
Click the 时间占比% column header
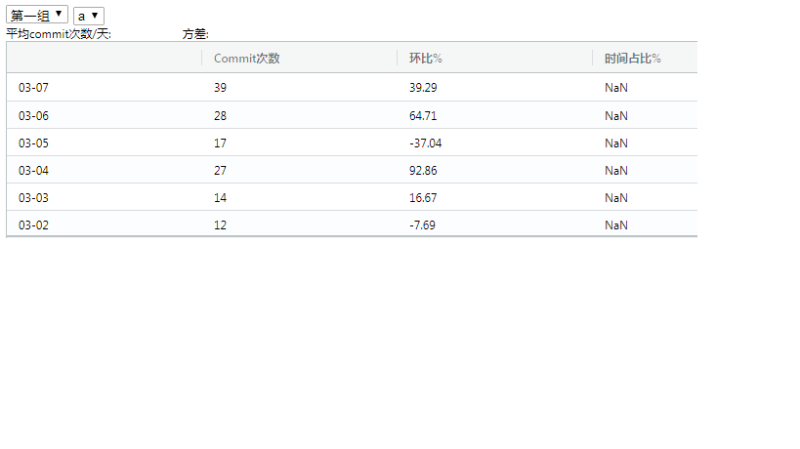tap(645, 59)
